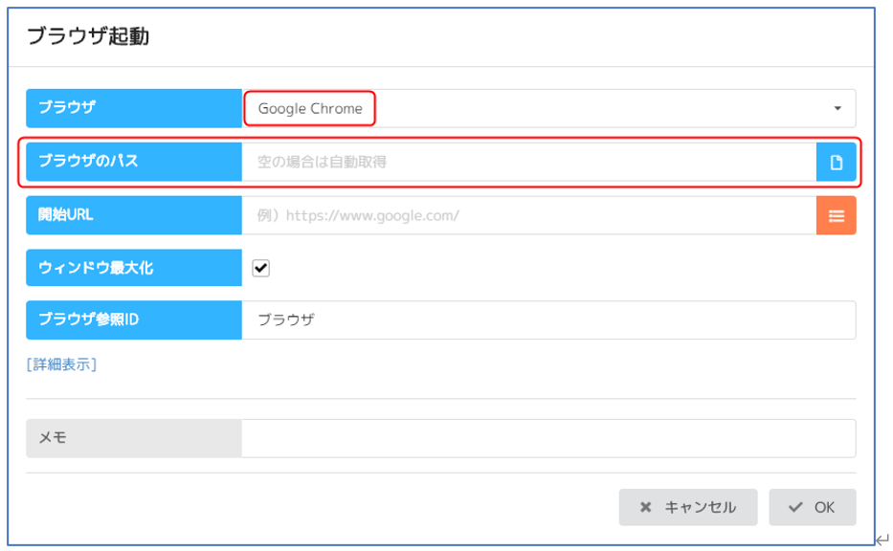
Task: Click the ブラウザのパス label
Action: (134, 163)
